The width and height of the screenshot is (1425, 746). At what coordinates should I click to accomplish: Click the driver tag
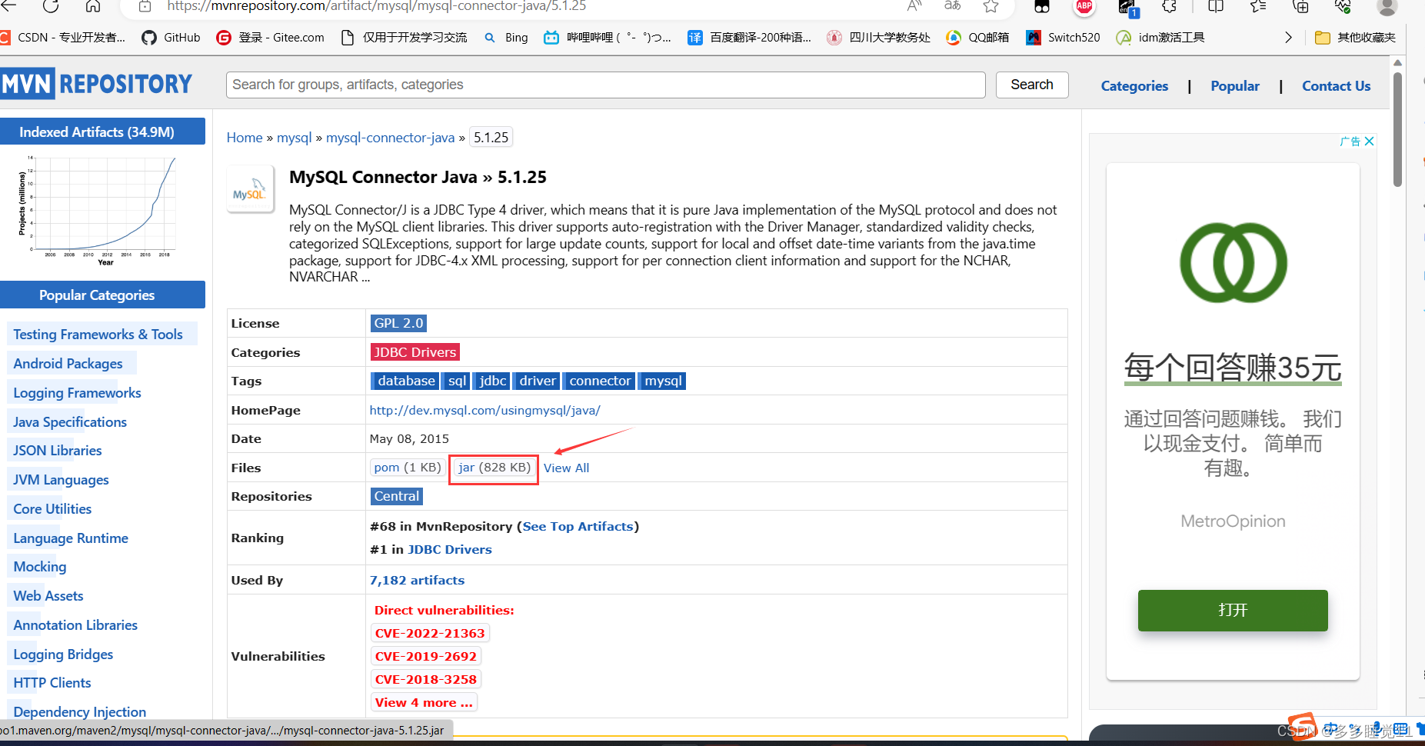tap(537, 381)
